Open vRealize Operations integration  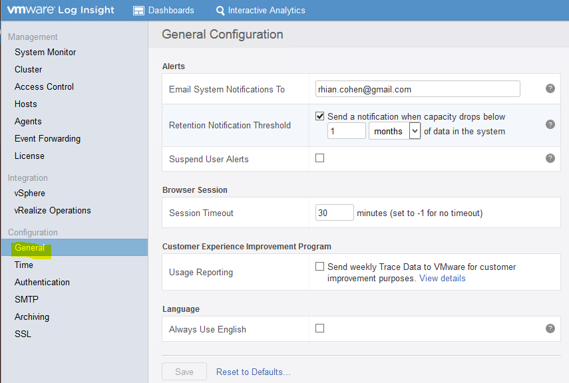click(x=53, y=210)
